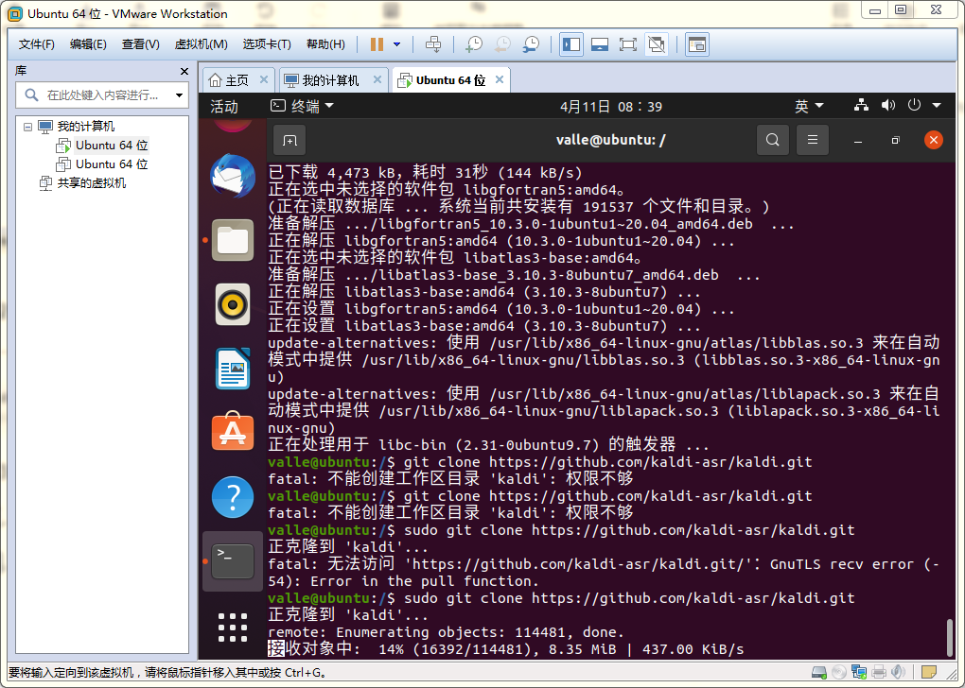Click the network adapter status bar icon
965x688 pixels.
(858, 673)
